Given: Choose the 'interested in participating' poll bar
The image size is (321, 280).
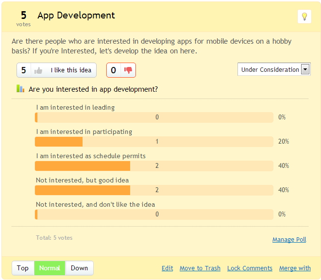Looking at the screenshot, I should click(x=154, y=142).
